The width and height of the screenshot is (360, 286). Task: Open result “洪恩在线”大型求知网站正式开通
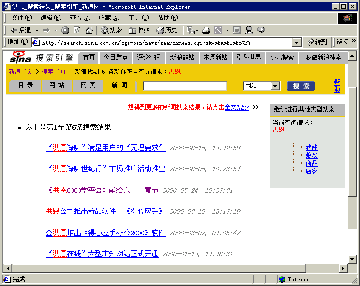(x=102, y=254)
